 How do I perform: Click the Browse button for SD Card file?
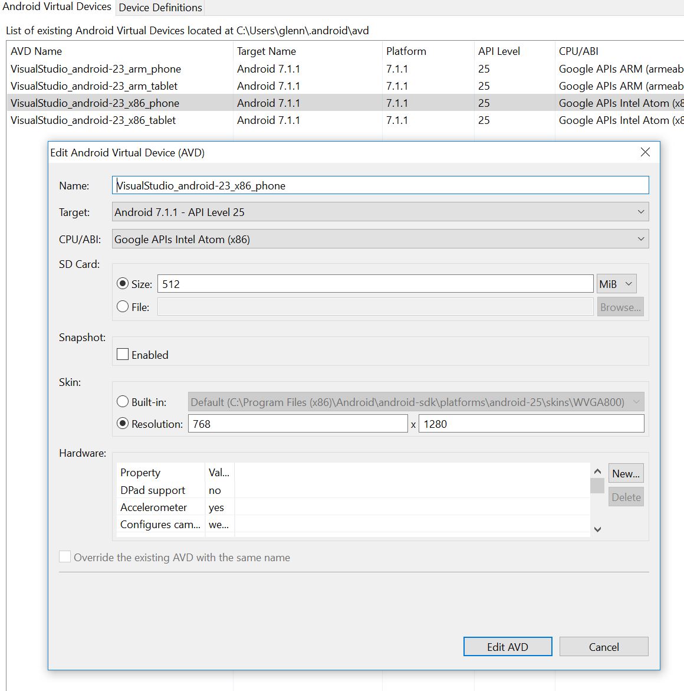(x=620, y=307)
